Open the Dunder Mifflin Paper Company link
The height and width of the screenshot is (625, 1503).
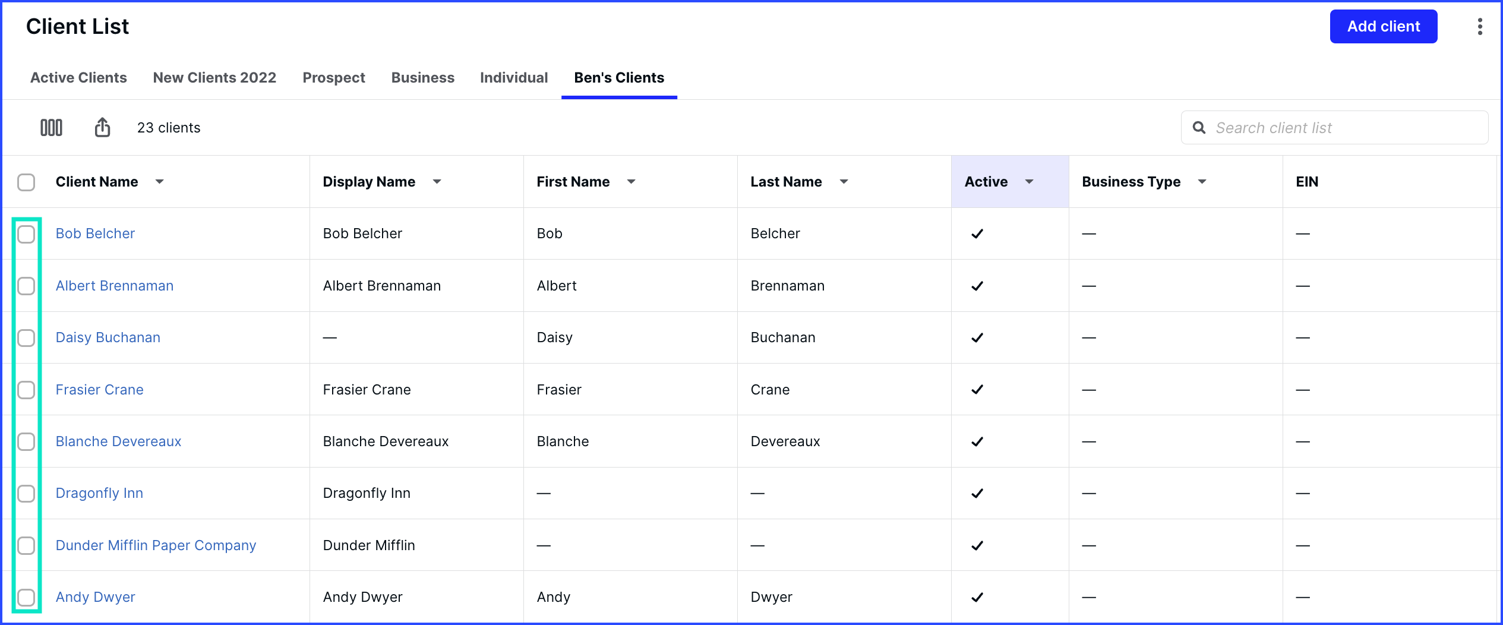click(156, 545)
